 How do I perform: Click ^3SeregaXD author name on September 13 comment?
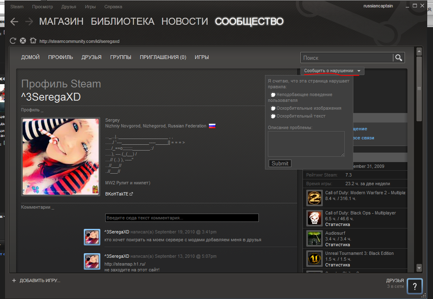pyautogui.click(x=117, y=256)
